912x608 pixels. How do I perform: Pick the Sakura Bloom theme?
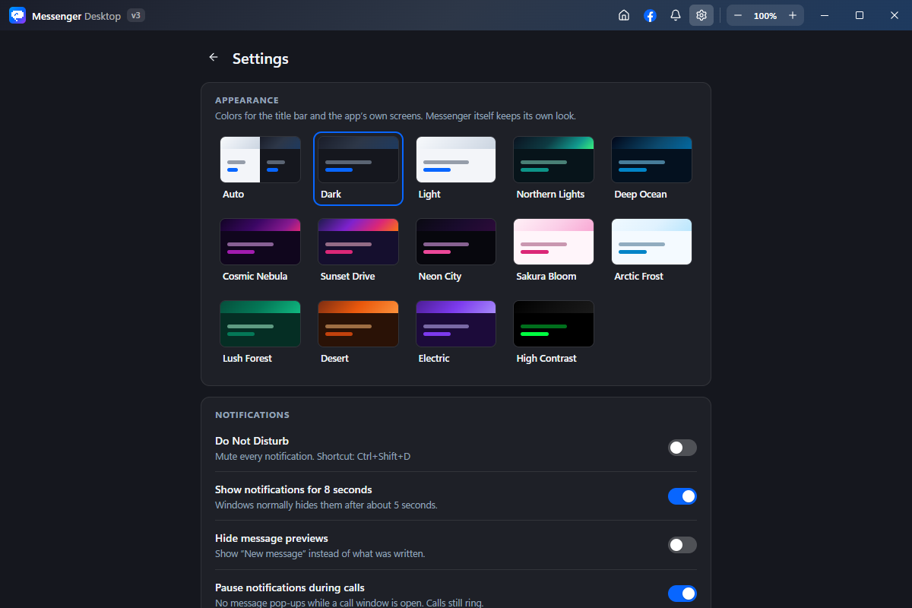(x=553, y=251)
